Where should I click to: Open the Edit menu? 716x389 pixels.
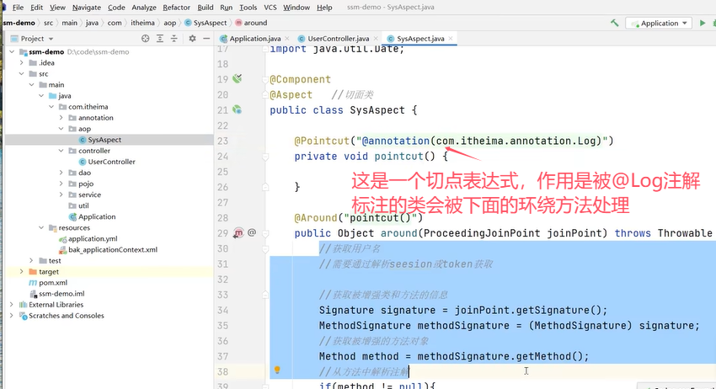point(36,8)
